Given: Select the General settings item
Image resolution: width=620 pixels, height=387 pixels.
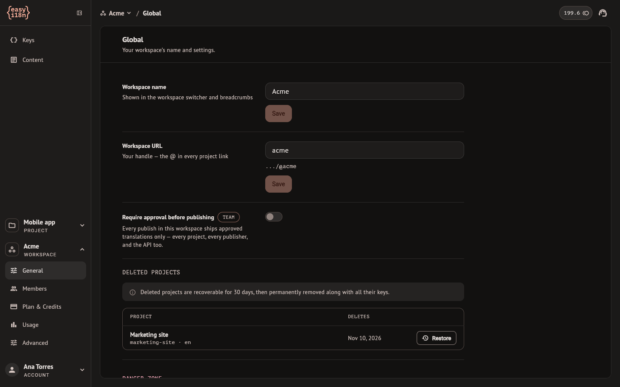Looking at the screenshot, I should coord(46,270).
